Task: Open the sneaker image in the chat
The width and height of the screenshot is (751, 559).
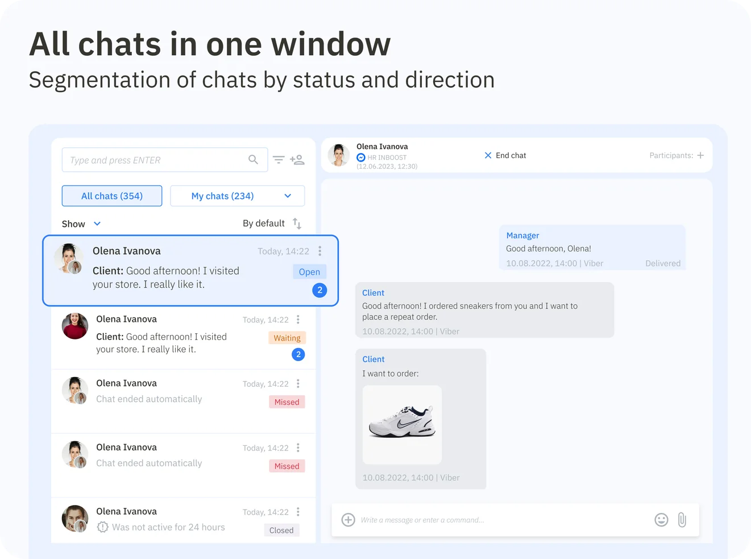Action: 402,425
